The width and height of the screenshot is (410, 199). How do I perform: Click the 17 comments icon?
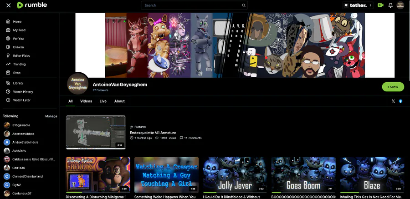pyautogui.click(x=181, y=138)
